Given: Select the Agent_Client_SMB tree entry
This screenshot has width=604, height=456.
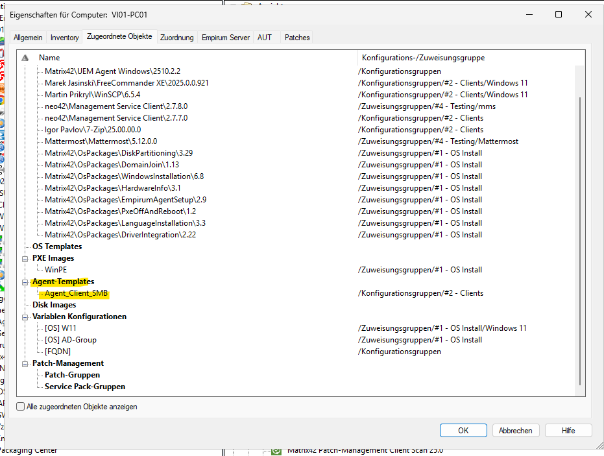Looking at the screenshot, I should click(76, 293).
